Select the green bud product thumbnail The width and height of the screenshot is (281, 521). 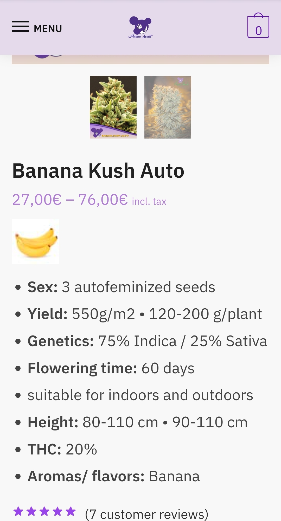coord(113,107)
